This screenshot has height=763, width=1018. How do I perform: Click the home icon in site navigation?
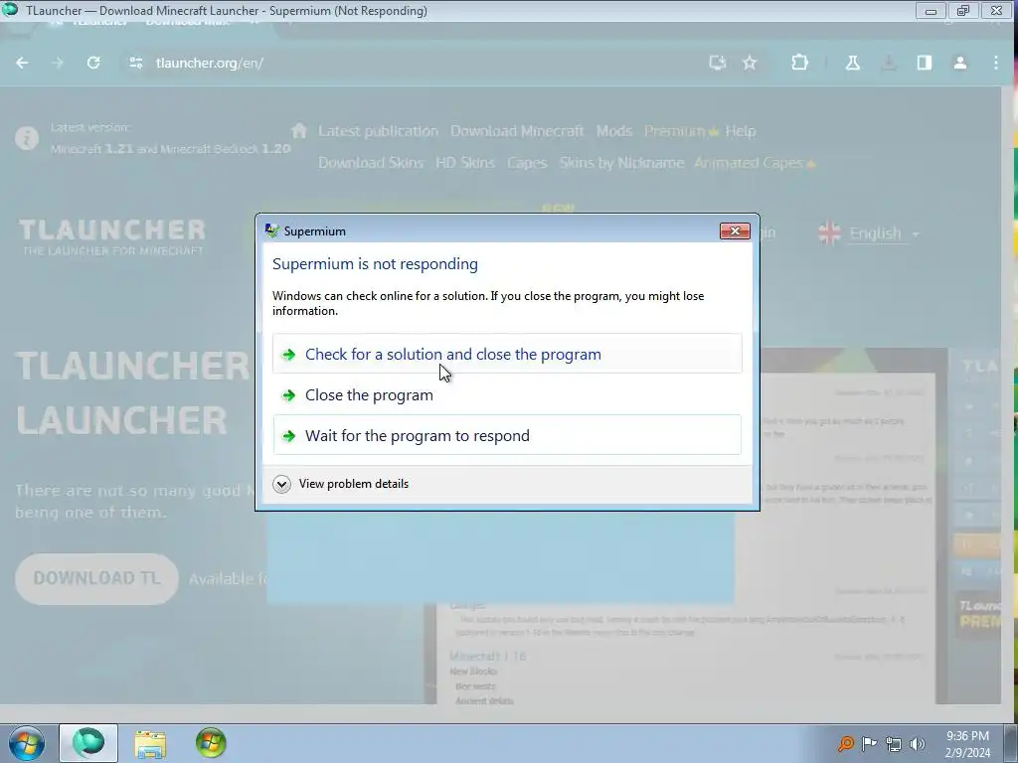pyautogui.click(x=298, y=130)
